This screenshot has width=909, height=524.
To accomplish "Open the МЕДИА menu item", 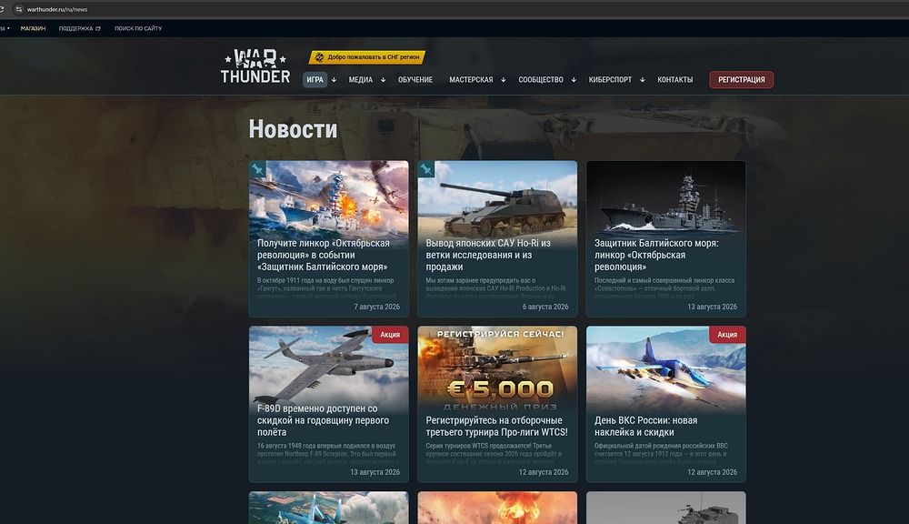I will [361, 79].
